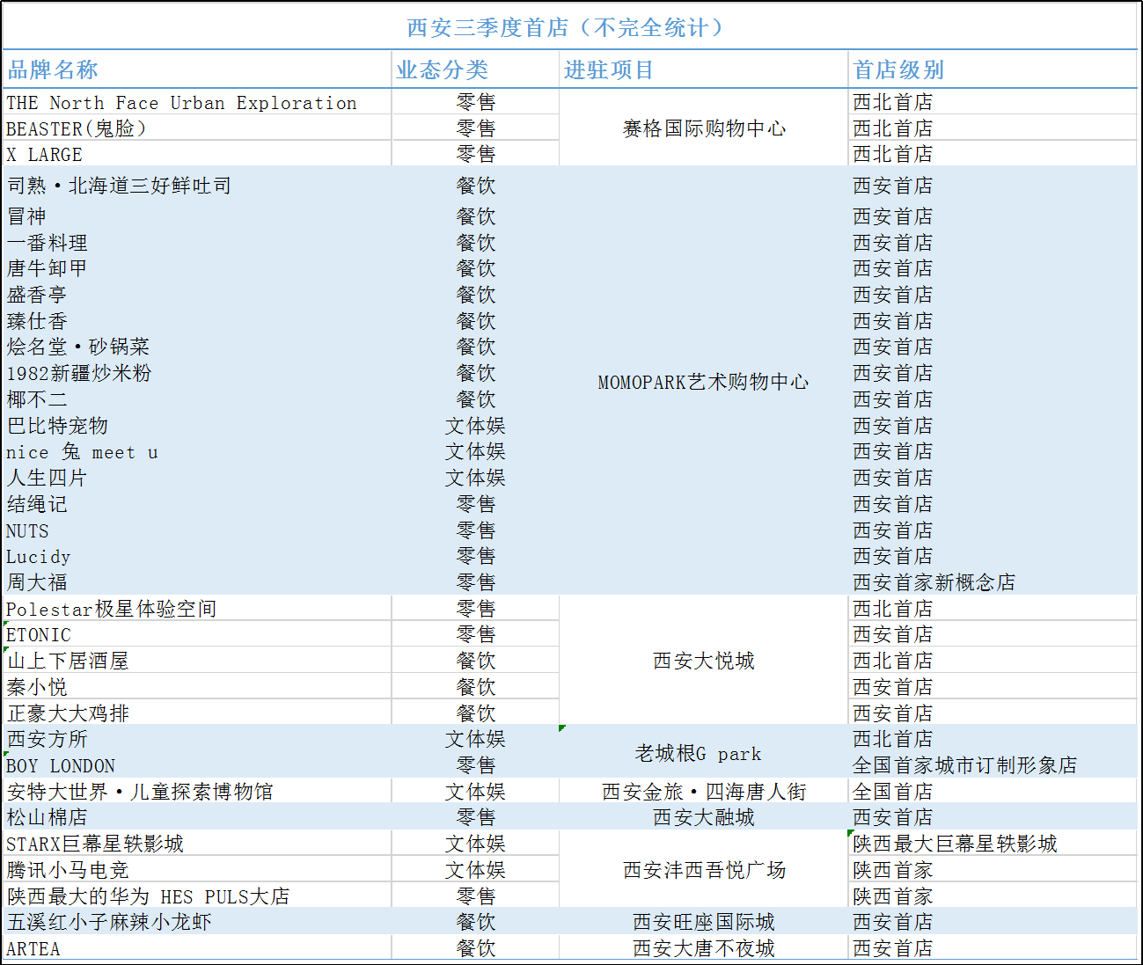Select the STARX巨幕星轶影城 brand cell
1143x965 pixels.
click(197, 844)
